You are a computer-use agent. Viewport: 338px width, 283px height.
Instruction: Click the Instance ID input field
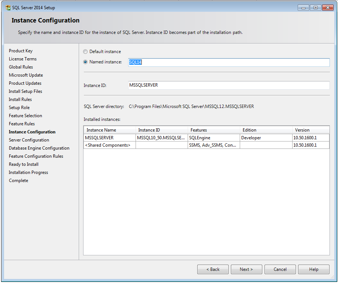[x=229, y=85]
